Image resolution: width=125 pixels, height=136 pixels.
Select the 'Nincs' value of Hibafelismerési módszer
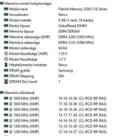point(63,65)
